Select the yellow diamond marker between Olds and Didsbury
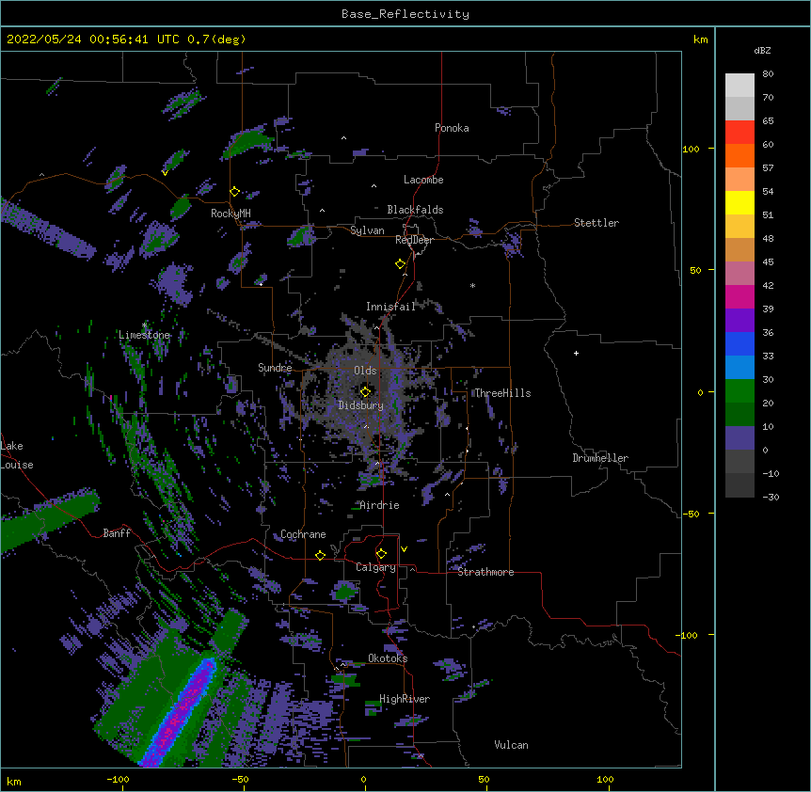Image resolution: width=811 pixels, height=792 pixels. point(365,391)
